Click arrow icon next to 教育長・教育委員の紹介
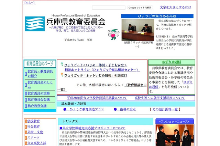The height and width of the screenshot is (146, 220). coord(26,74)
